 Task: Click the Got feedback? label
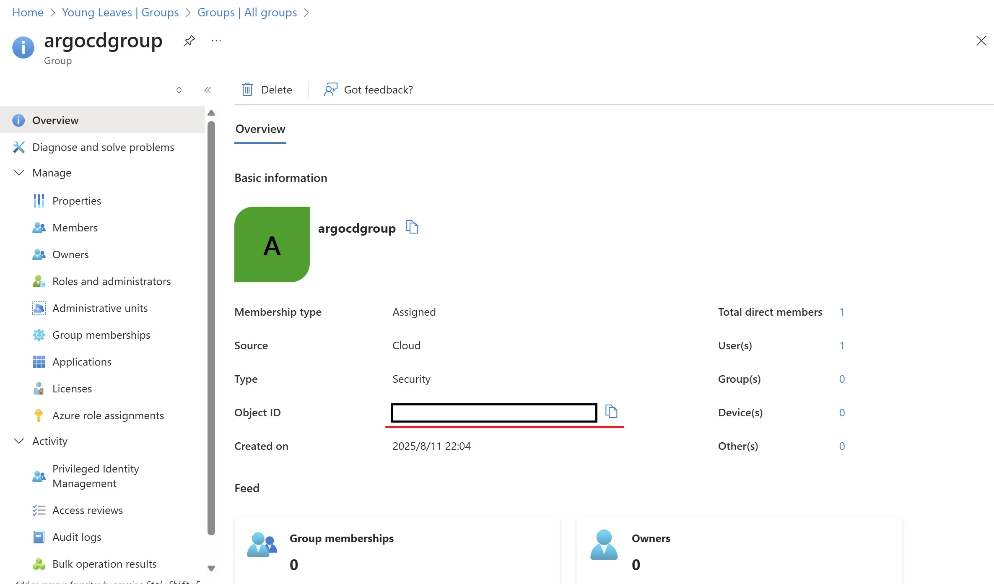click(x=378, y=90)
